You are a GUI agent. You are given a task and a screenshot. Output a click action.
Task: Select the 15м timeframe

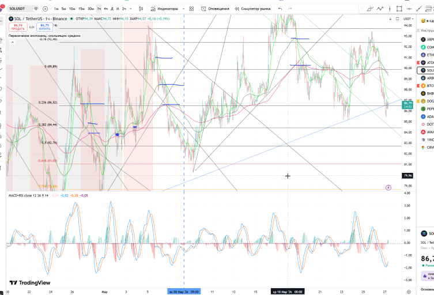coord(81,9)
